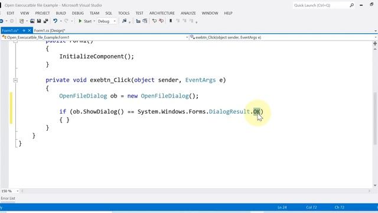
Task: Open the BUILD menu
Action: click(61, 13)
